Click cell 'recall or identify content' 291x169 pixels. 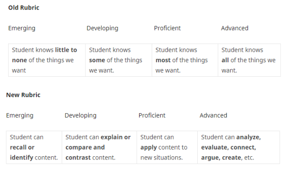(x=34, y=147)
